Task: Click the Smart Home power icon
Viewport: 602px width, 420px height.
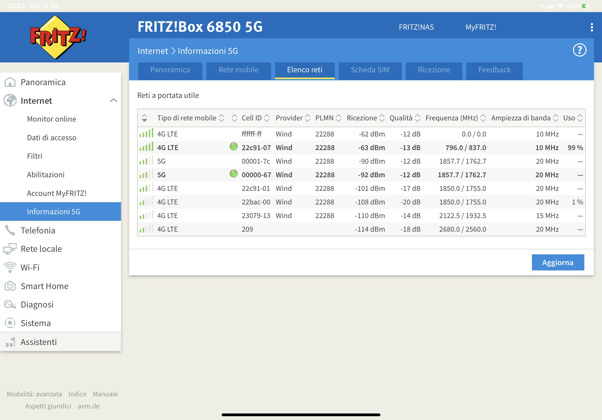Action: 10,286
